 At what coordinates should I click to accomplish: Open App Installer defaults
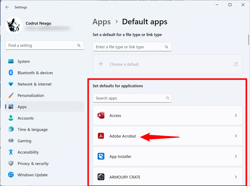pyautogui.click(x=168, y=156)
